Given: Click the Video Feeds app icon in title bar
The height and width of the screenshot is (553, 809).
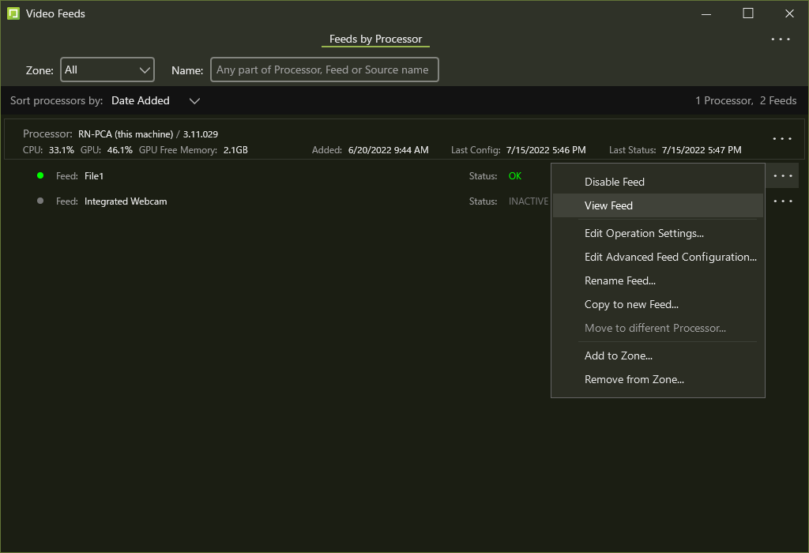Looking at the screenshot, I should 13,13.
